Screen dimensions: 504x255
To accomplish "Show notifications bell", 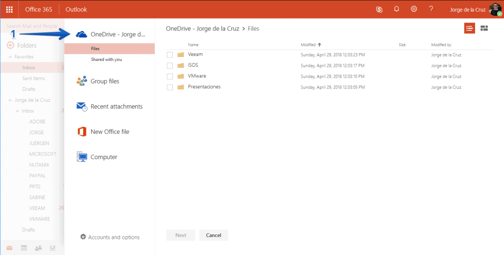I will [x=397, y=9].
